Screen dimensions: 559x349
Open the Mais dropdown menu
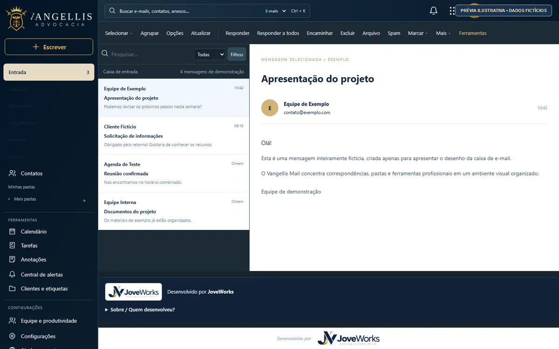[x=443, y=33]
